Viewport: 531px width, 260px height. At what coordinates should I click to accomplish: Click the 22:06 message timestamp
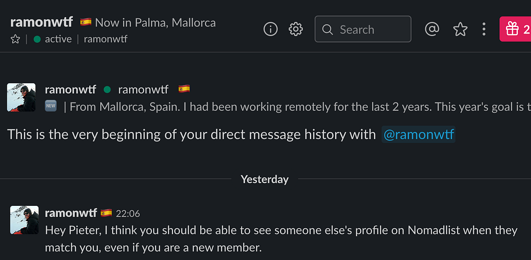(127, 214)
